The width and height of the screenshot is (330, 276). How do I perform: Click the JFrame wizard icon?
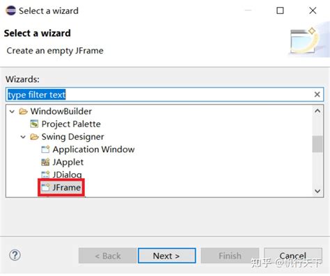click(x=45, y=187)
